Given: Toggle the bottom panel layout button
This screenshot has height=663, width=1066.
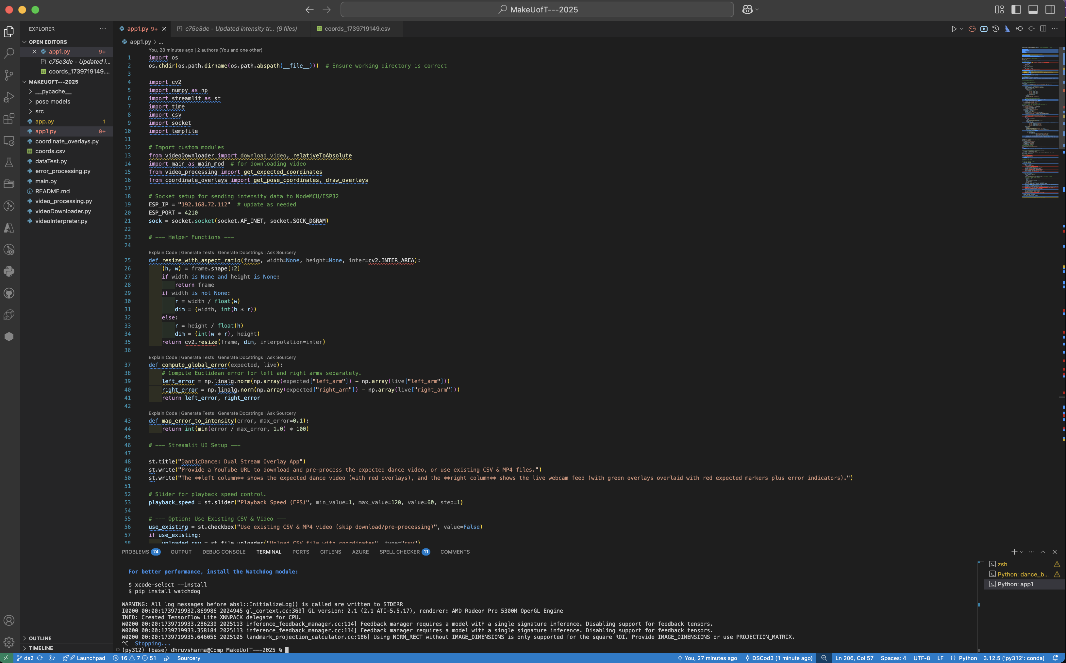Looking at the screenshot, I should 1033,10.
